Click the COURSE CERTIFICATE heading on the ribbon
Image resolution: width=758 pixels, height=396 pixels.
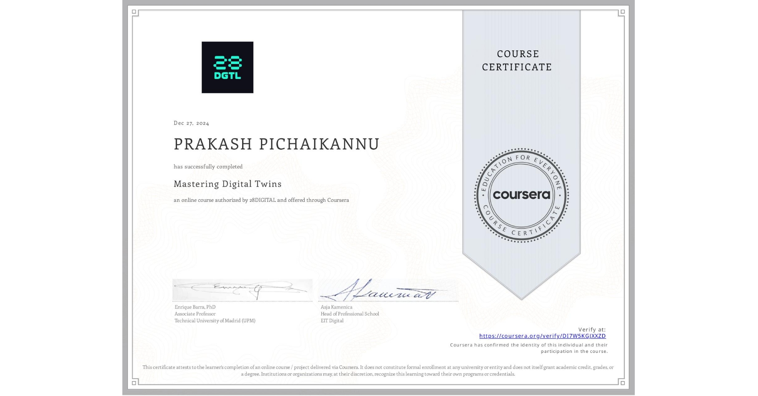[x=518, y=60]
